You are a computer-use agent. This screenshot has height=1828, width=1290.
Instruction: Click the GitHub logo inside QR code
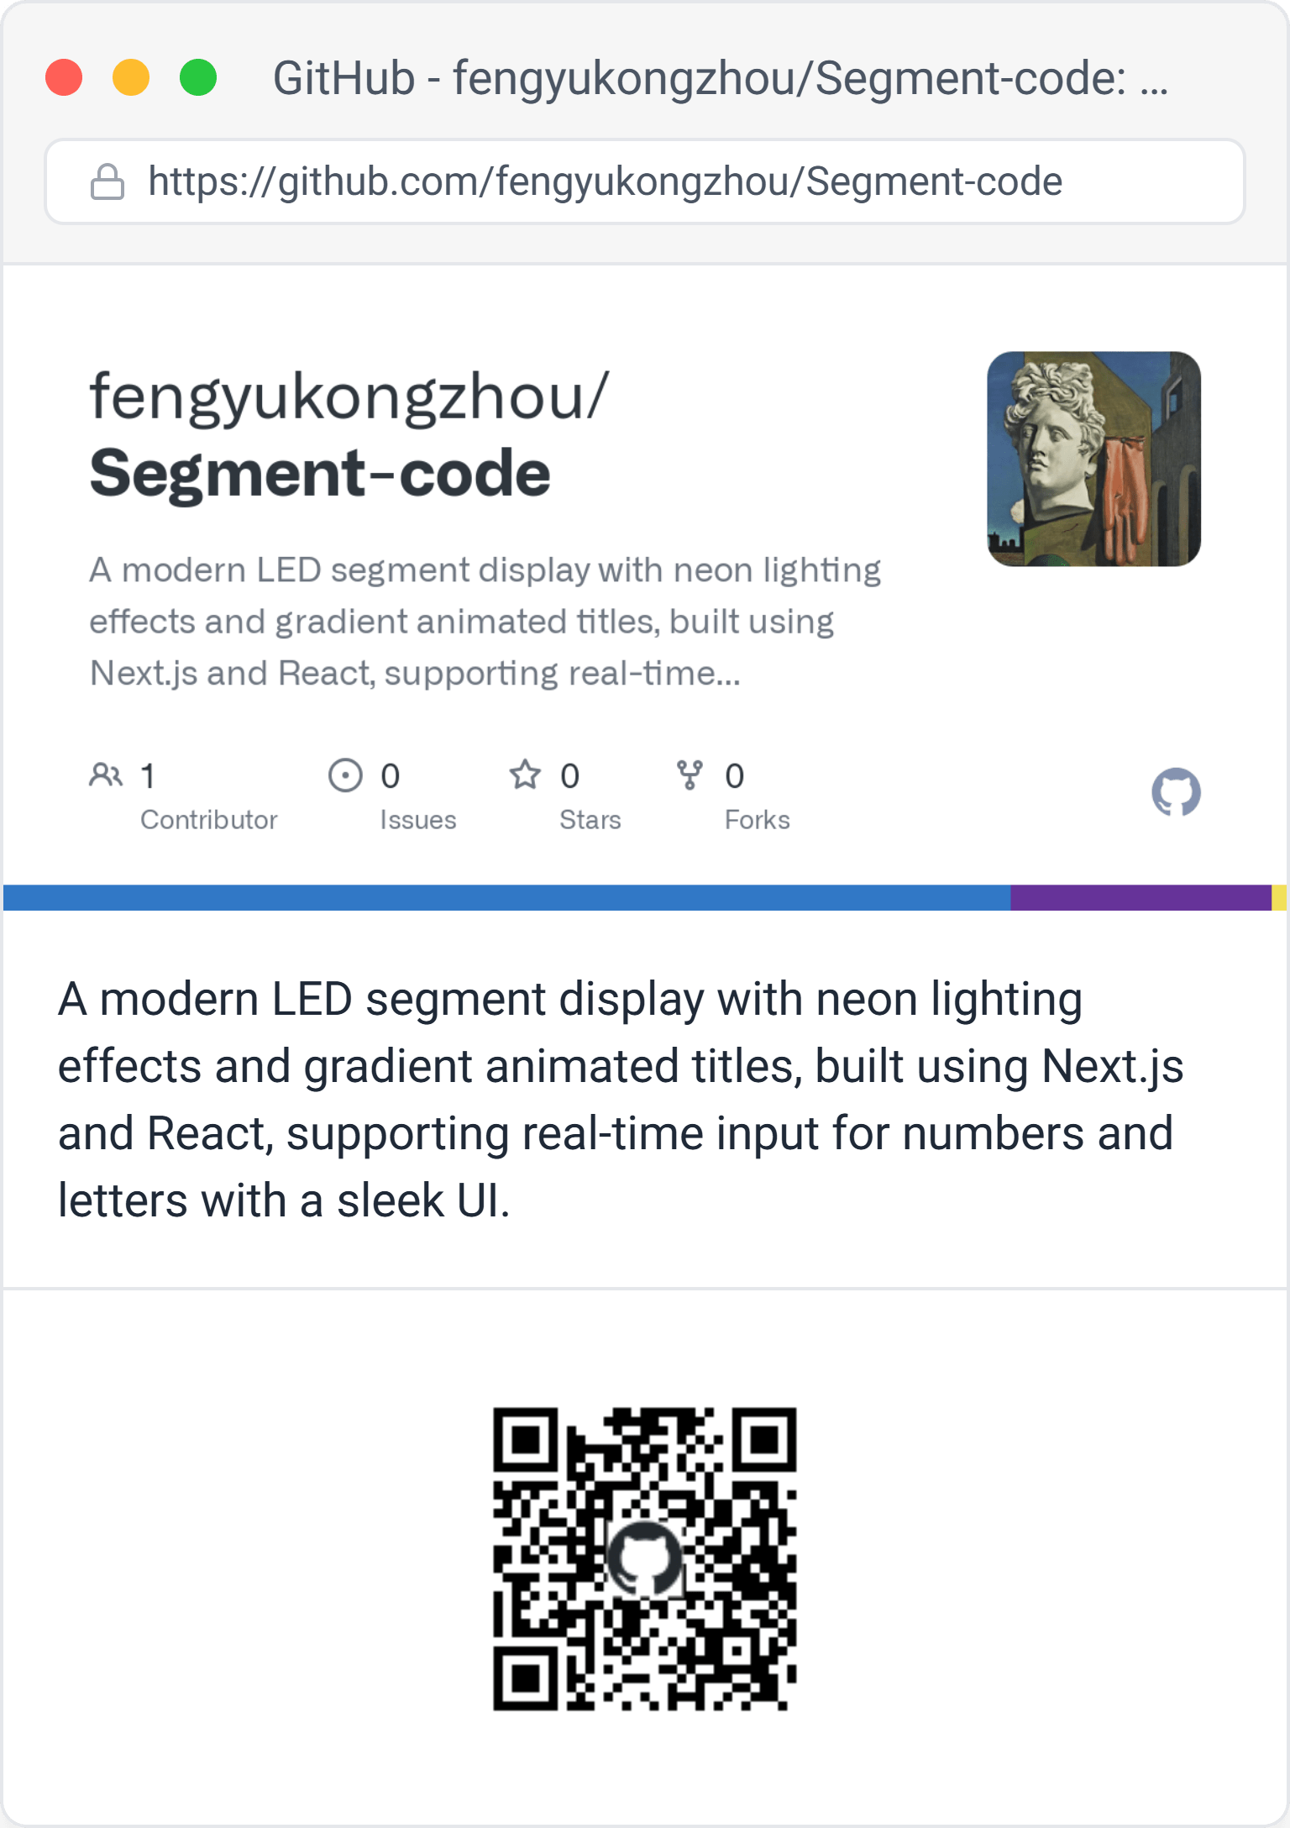point(644,1558)
